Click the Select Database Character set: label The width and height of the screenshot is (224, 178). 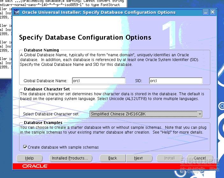coord(51,114)
